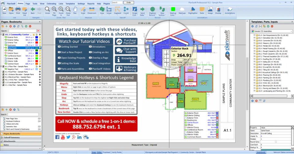Open the Page ribbon tab
The image size is (294, 154).
tap(28, 4)
